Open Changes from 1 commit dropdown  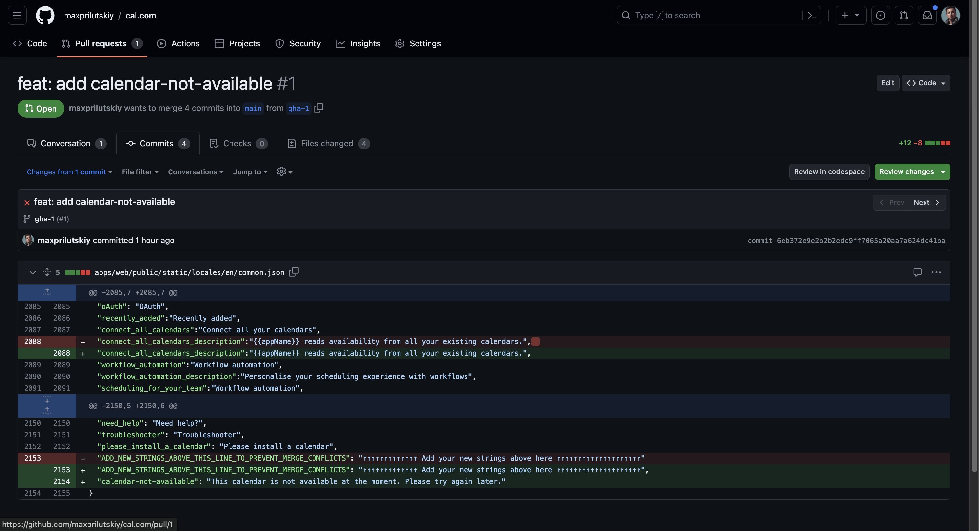coord(69,172)
